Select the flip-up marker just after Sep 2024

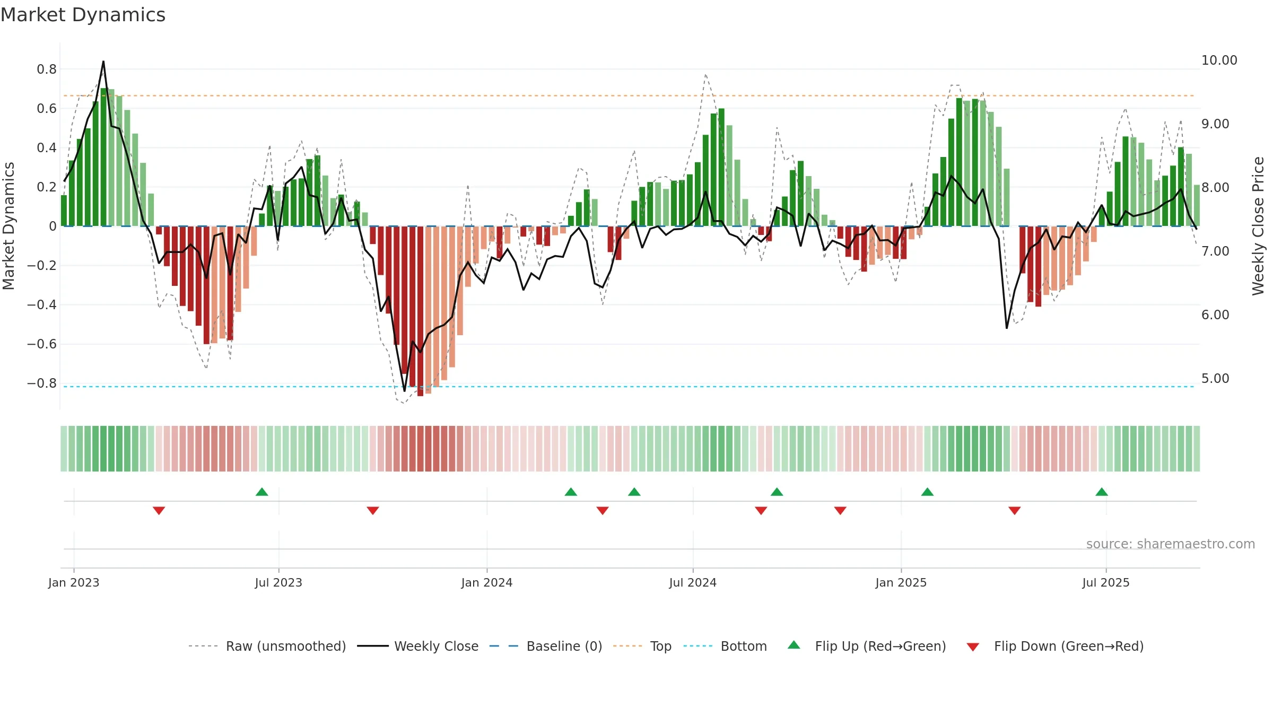(777, 492)
